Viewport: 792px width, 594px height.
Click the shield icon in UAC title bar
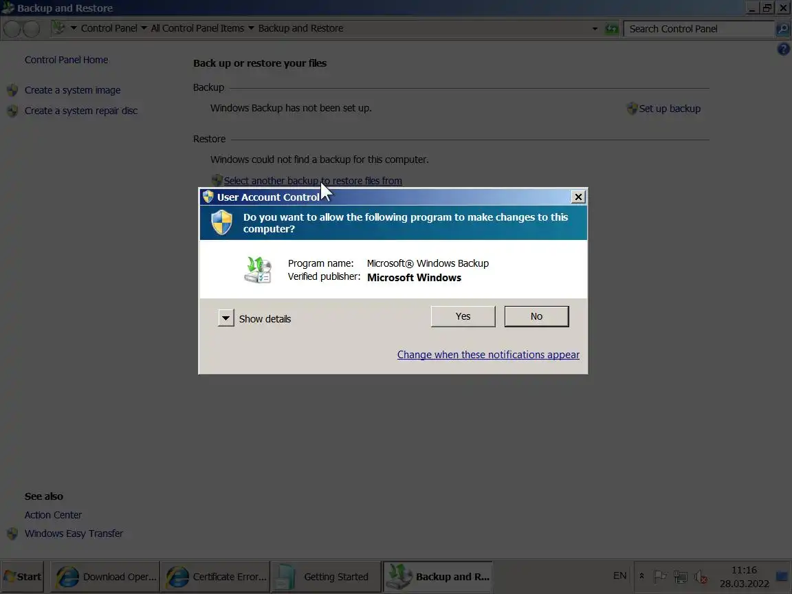(x=208, y=197)
